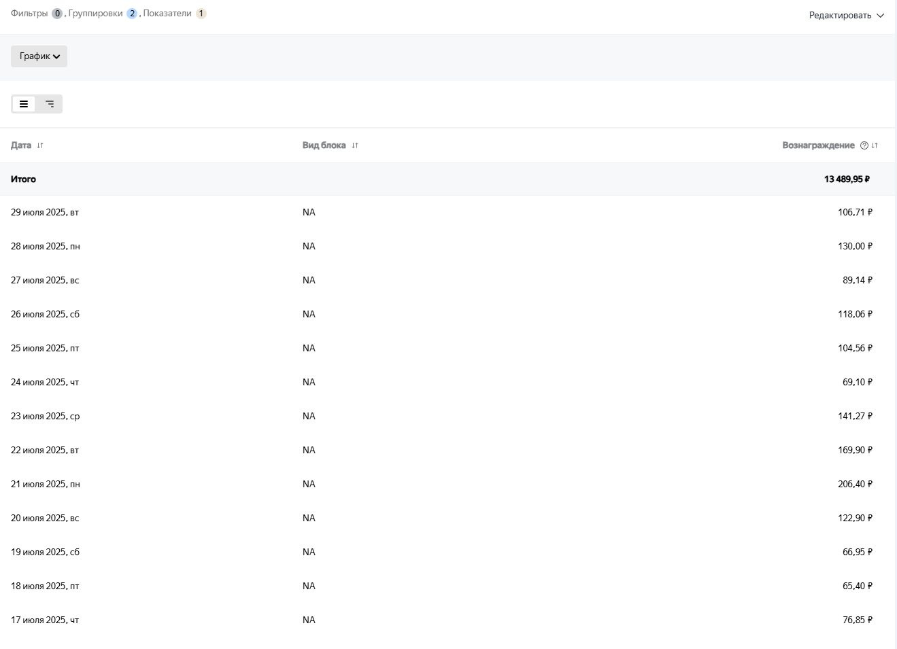Expand the График dropdown

tap(39, 56)
